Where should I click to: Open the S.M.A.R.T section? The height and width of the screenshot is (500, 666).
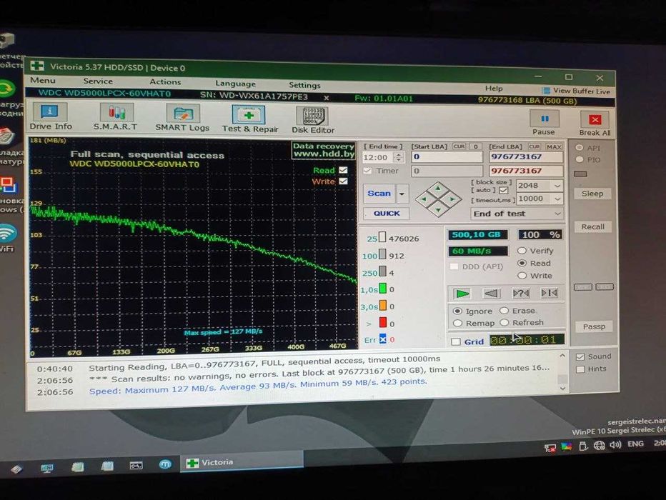(x=116, y=118)
